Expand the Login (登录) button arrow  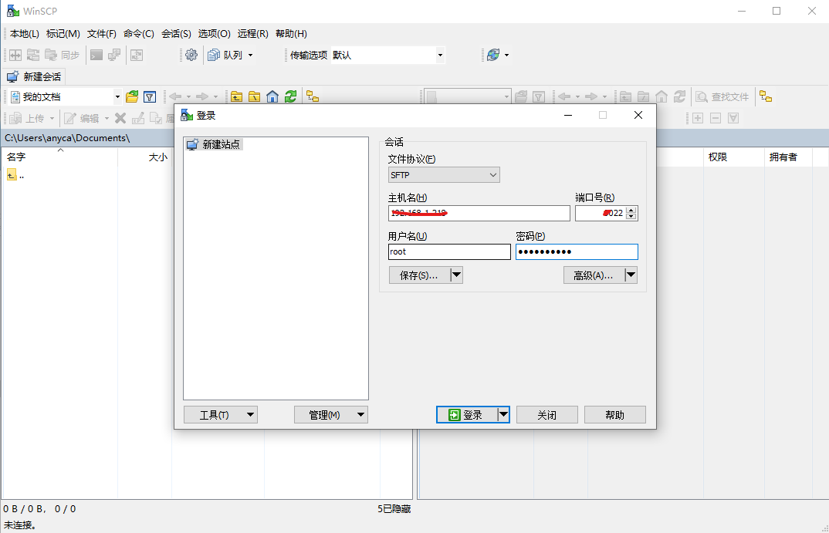(504, 415)
